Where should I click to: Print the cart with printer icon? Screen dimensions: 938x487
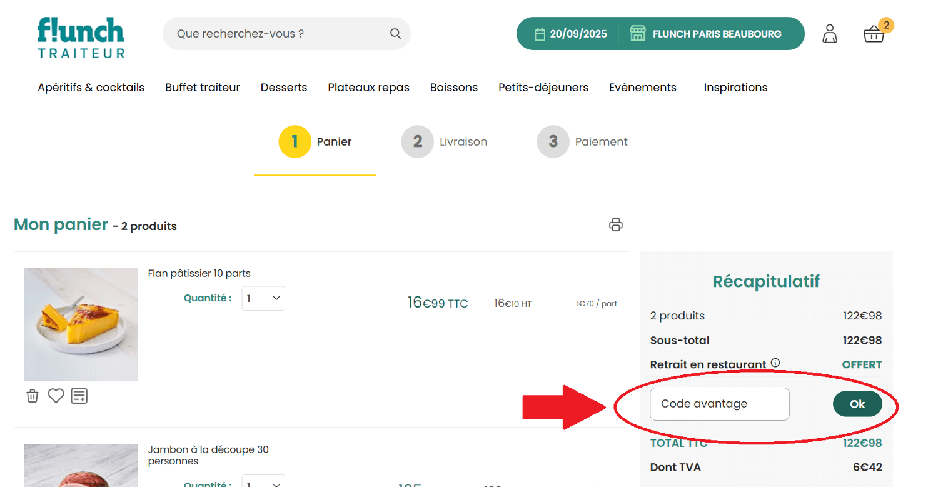pyautogui.click(x=616, y=225)
